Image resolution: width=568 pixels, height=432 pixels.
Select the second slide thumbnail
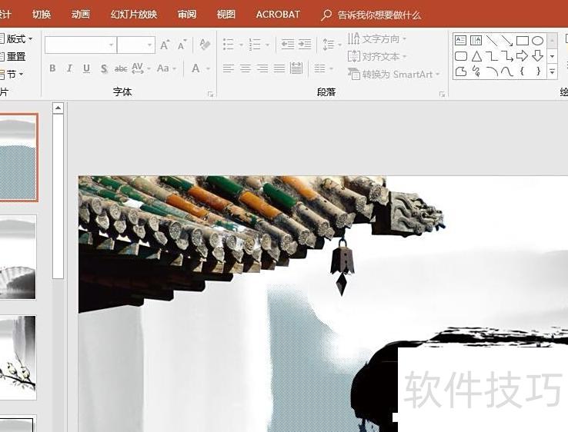pyautogui.click(x=18, y=257)
